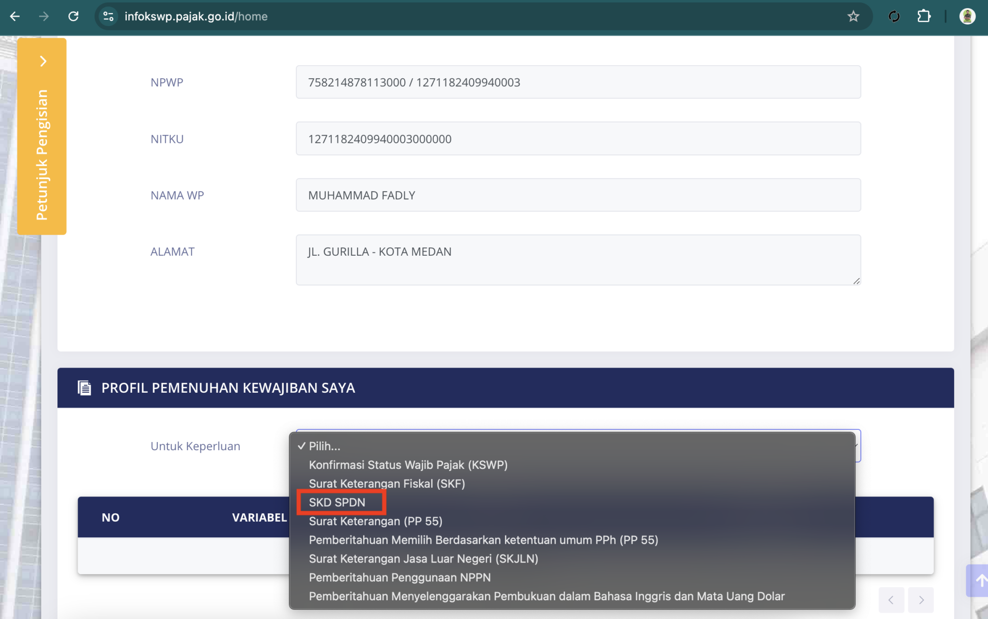Click the user profile avatar

968,16
